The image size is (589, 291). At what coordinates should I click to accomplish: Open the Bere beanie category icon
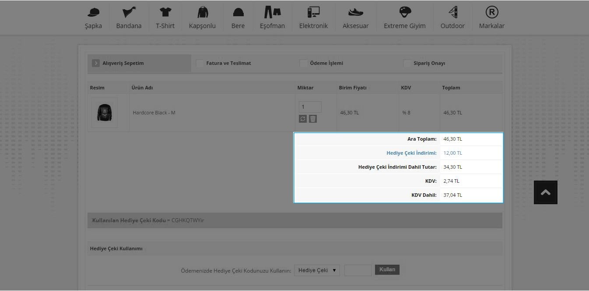(238, 12)
